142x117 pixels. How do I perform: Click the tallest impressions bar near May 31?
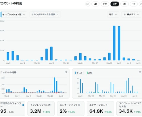(114, 43)
